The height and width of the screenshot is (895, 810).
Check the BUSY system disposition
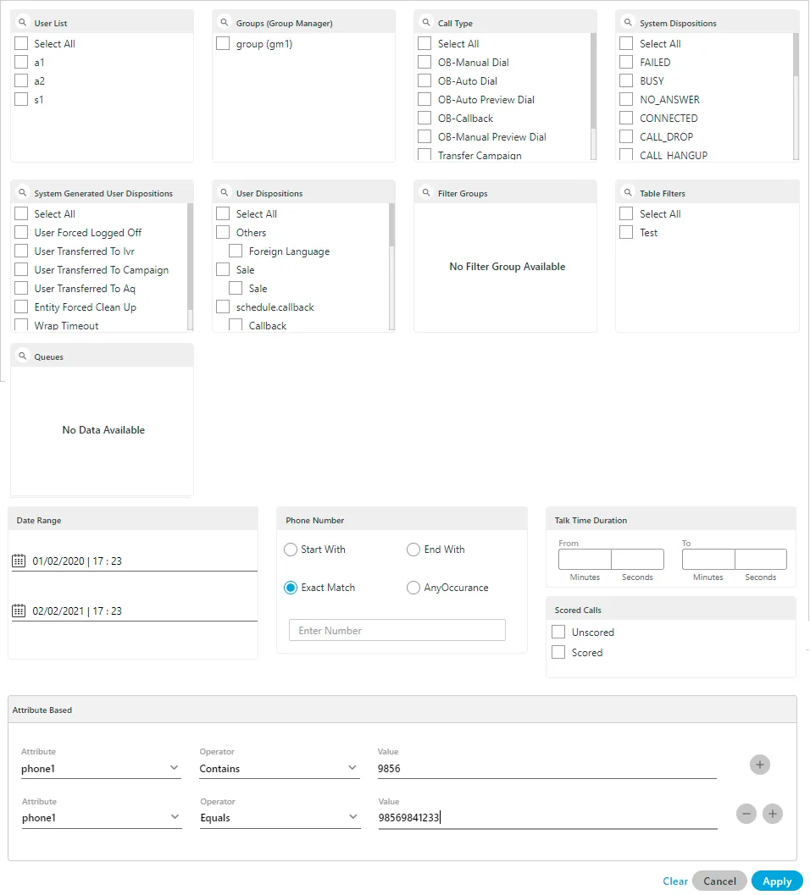point(626,80)
